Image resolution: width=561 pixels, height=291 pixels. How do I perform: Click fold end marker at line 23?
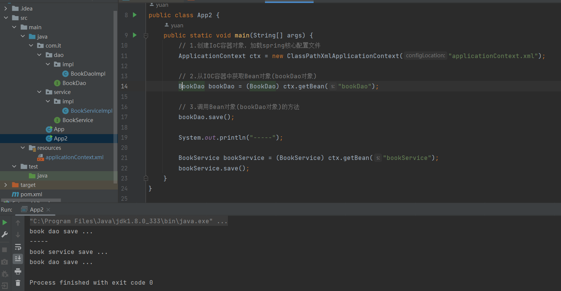146,178
